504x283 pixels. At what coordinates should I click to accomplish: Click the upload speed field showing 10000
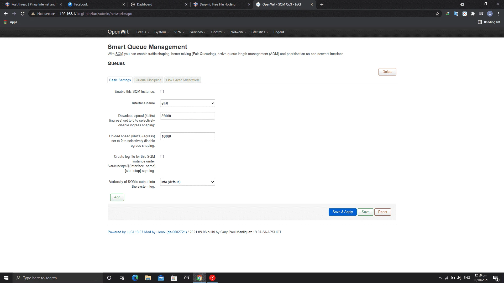[188, 136]
